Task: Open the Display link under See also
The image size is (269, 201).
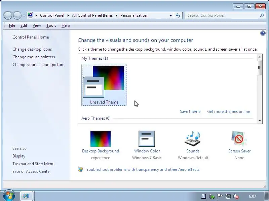Action: pyautogui.click(x=19, y=156)
